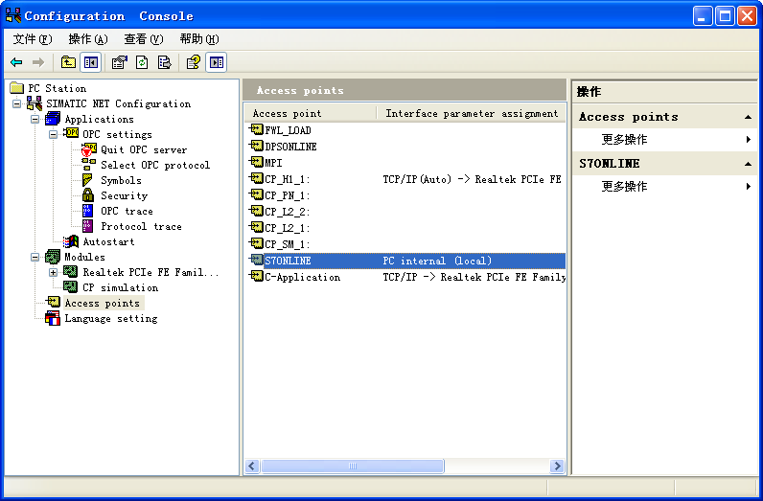This screenshot has height=501, width=763.
Task: Click the Realtek PCIe FE Family module icon
Action: 71,272
